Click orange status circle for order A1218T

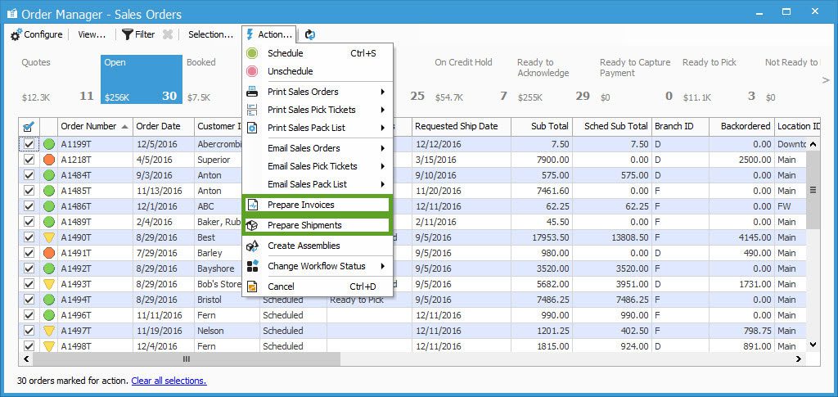49,160
